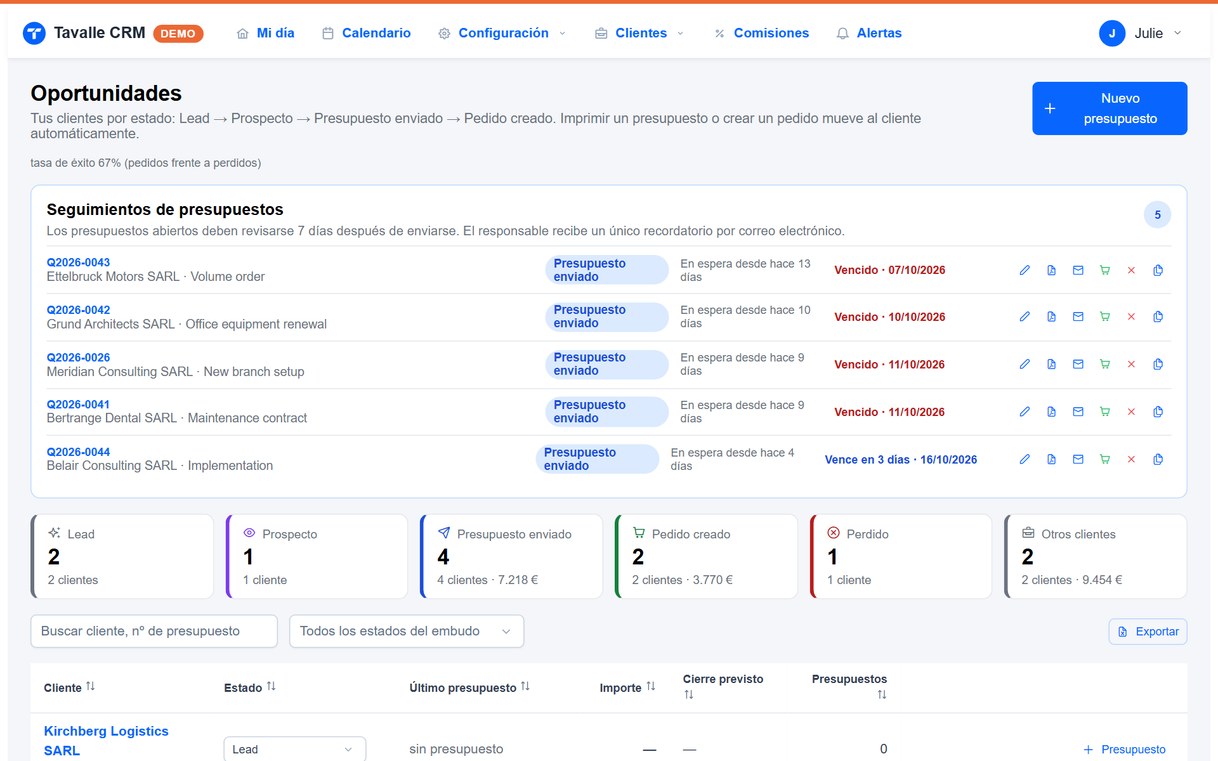
Task: Click cart icon on Q2026-0043 row
Action: (x=1104, y=270)
